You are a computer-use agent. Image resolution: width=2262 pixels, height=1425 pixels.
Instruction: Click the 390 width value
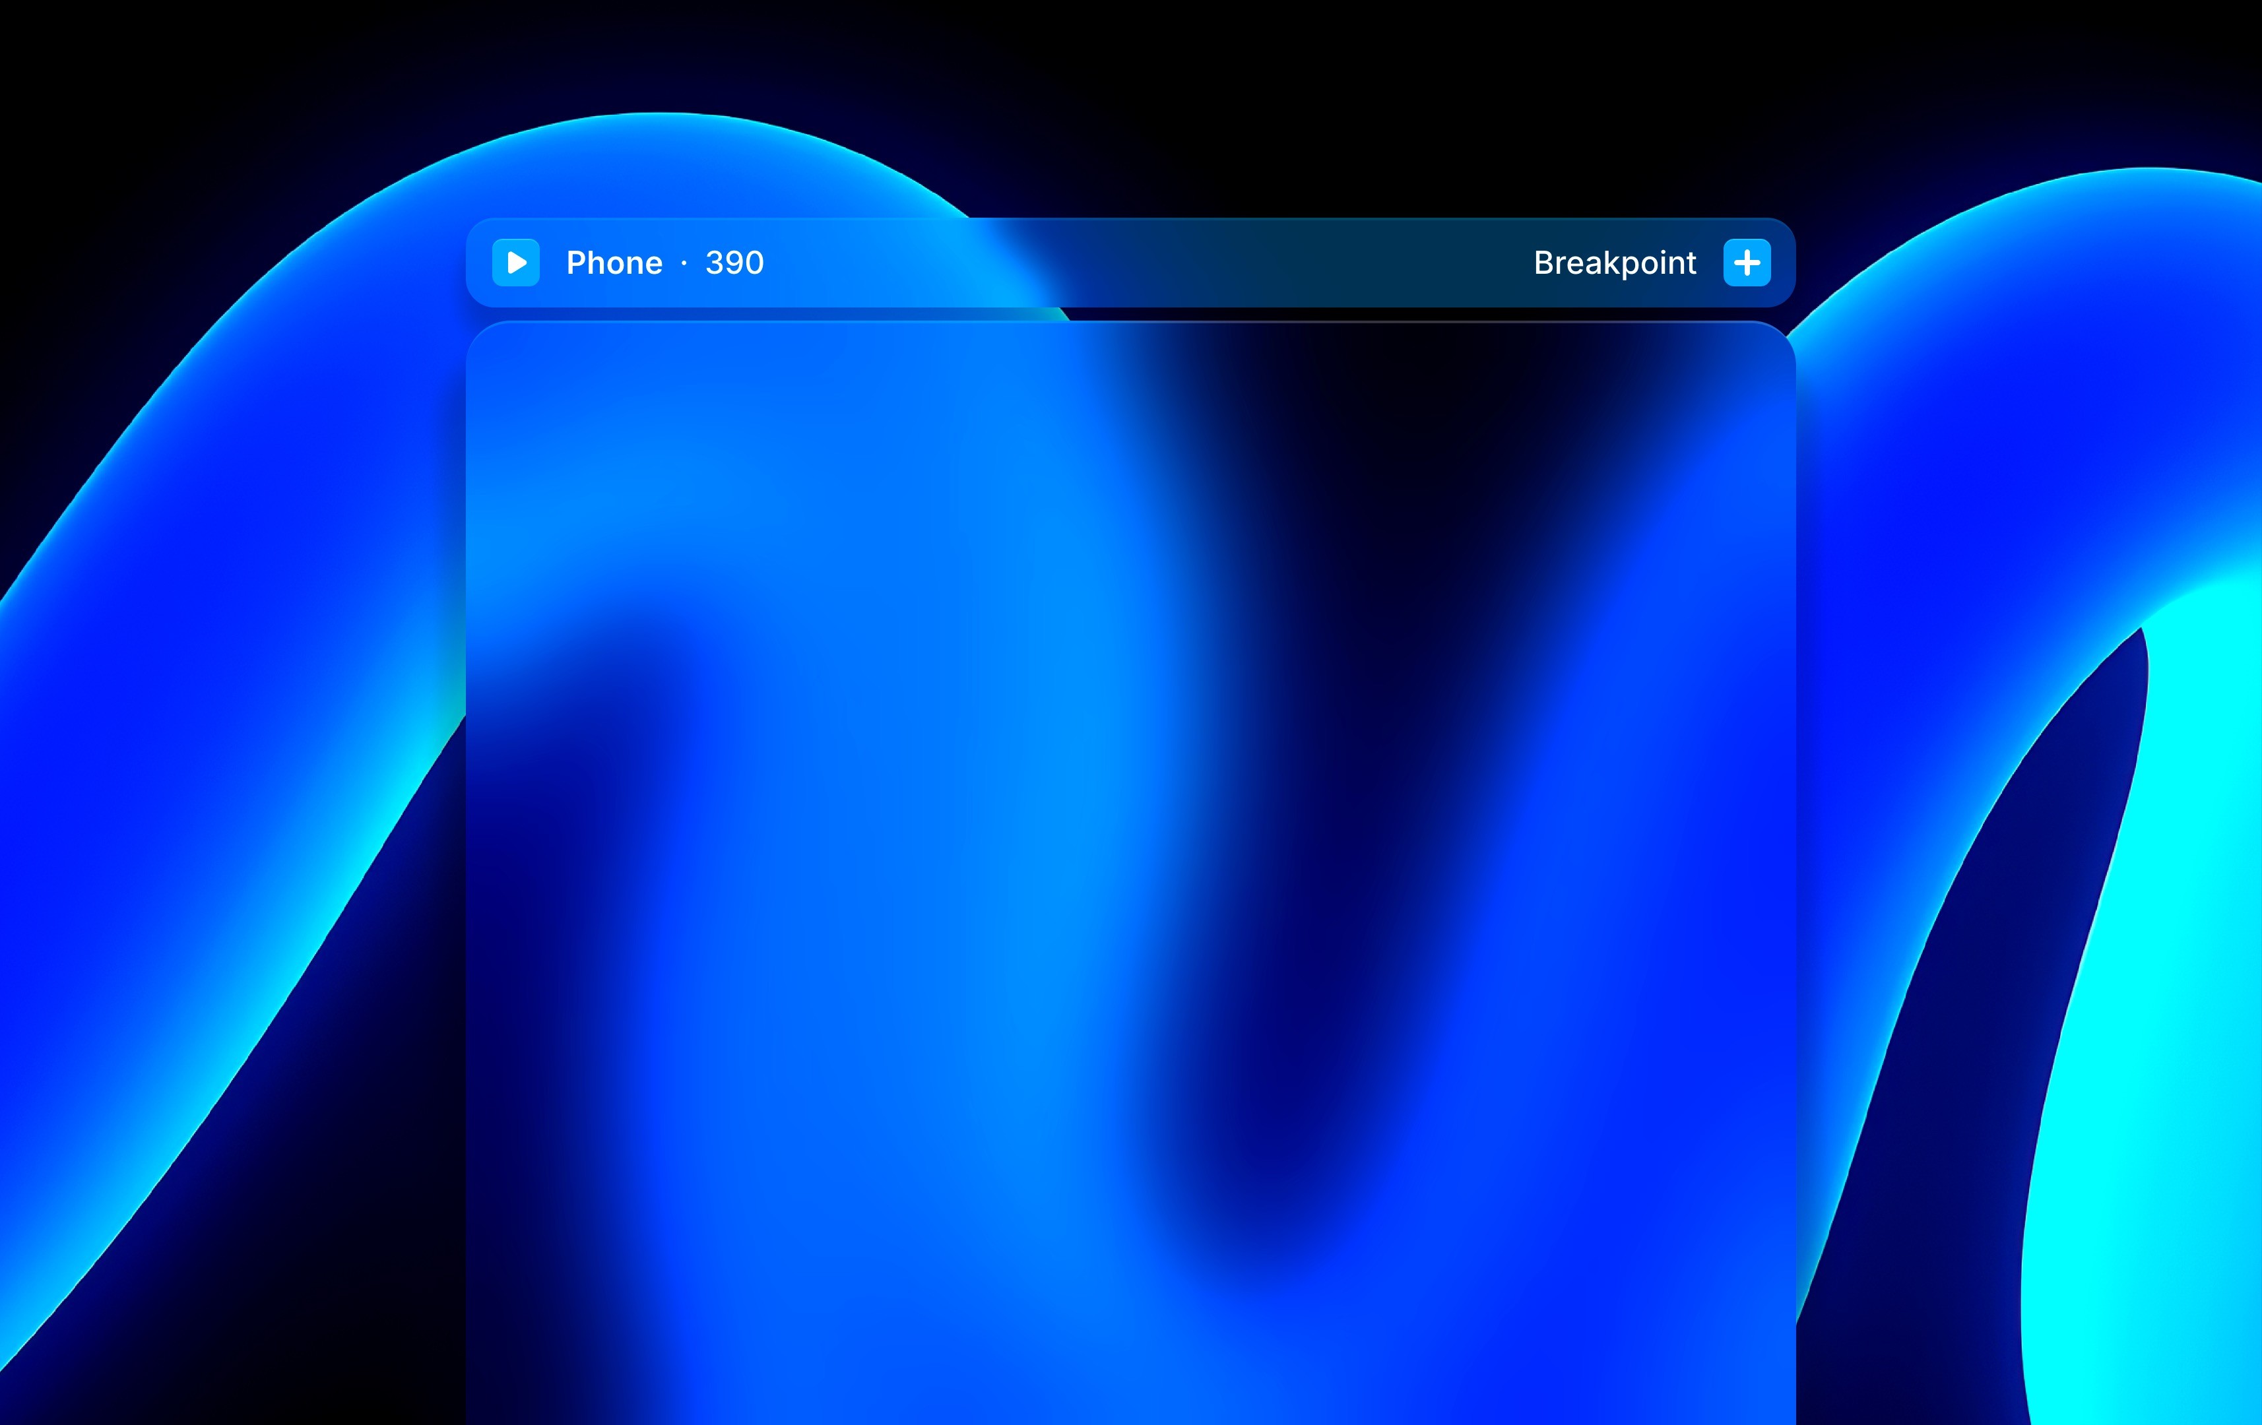[734, 263]
